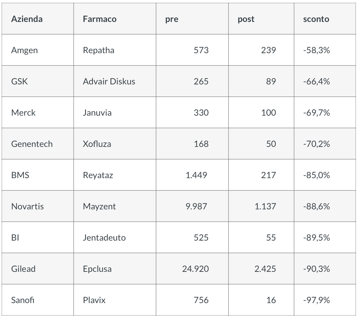This screenshot has width=359, height=319.
Task: Select the Novartis company cell
Action: click(27, 206)
